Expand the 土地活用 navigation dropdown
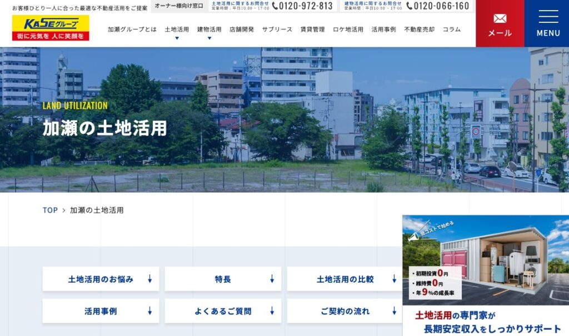The width and height of the screenshot is (569, 336). click(177, 38)
